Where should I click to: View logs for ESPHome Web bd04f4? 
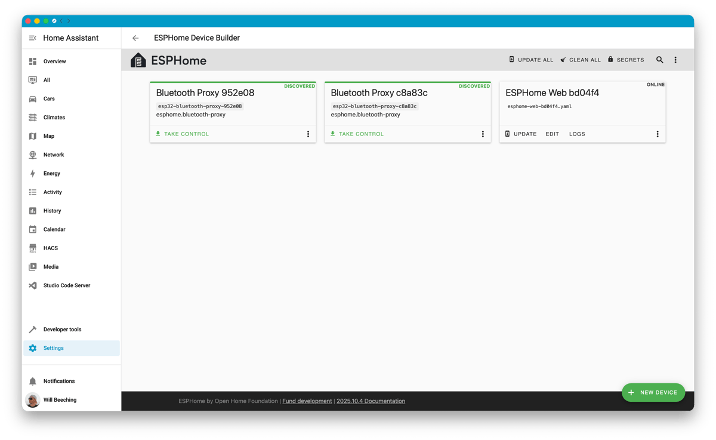pyautogui.click(x=577, y=134)
